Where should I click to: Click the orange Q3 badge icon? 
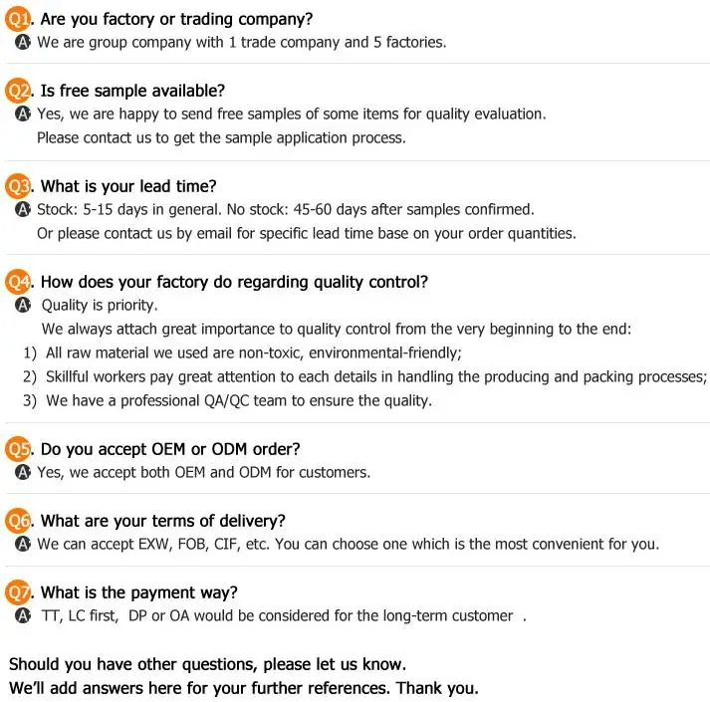tap(18, 186)
